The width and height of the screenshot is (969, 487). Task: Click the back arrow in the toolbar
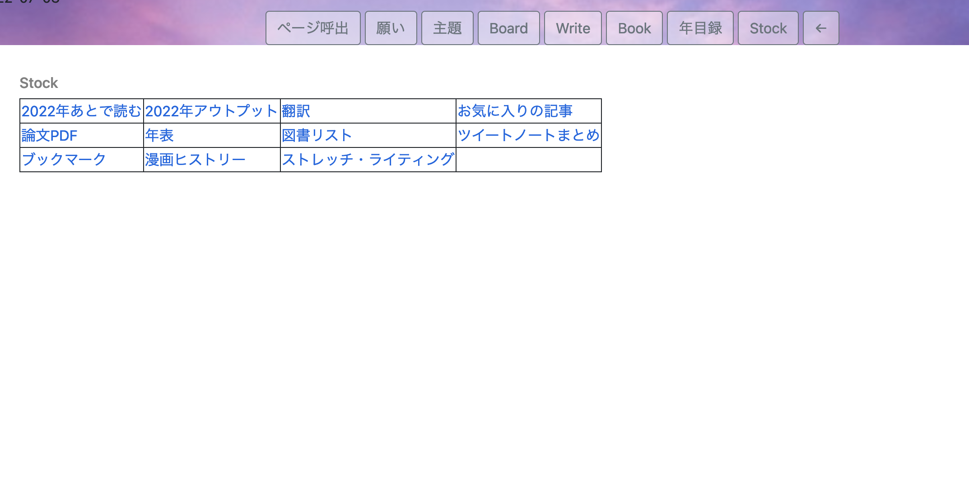(820, 28)
